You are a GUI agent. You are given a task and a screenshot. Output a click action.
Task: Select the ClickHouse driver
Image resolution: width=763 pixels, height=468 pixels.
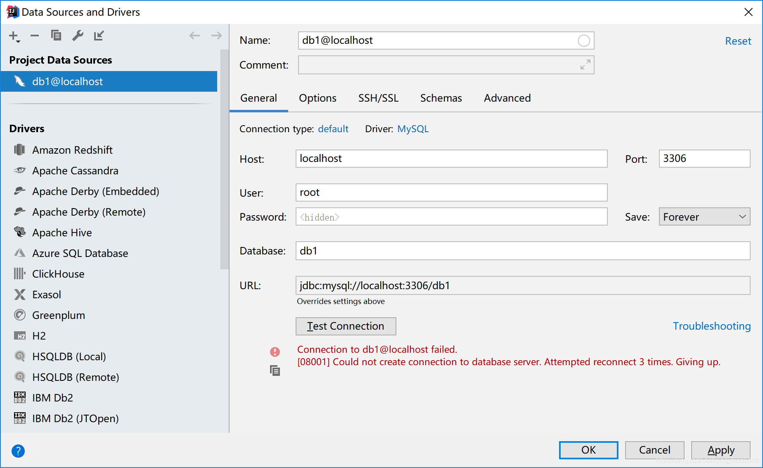point(109,274)
